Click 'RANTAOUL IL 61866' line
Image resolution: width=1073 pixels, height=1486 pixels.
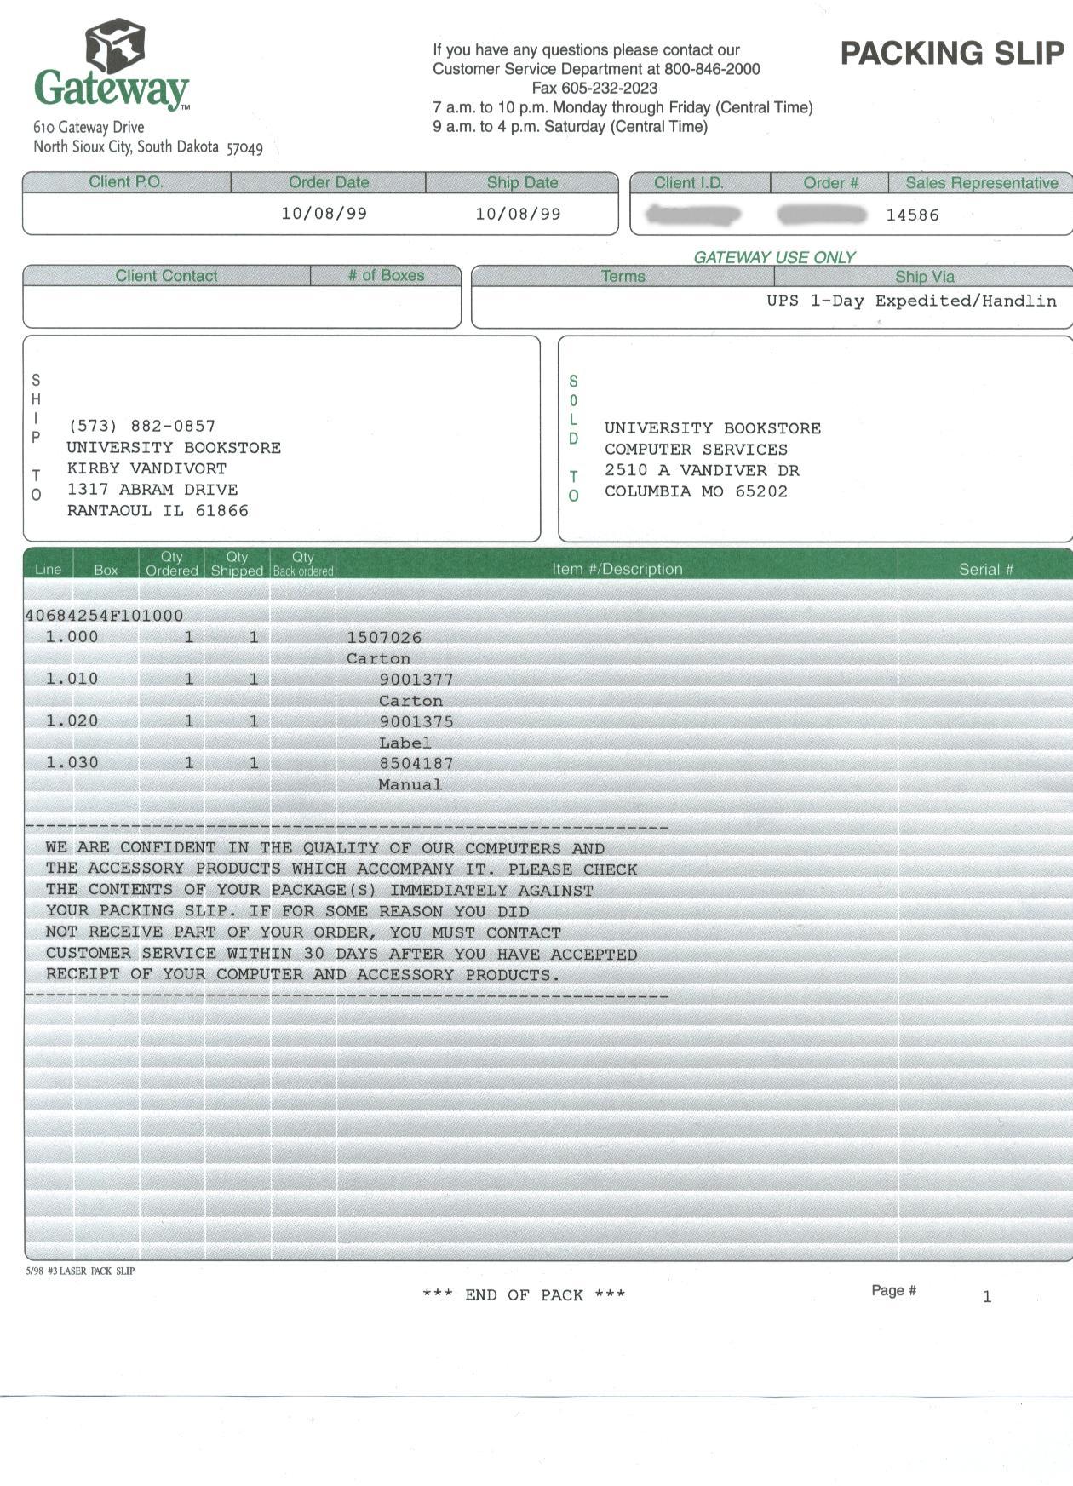[x=158, y=511]
